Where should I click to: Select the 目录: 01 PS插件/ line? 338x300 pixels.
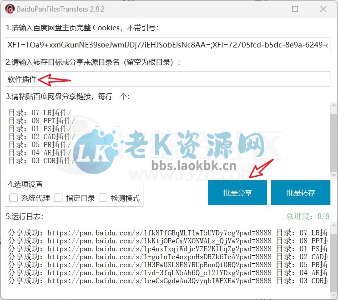pos(40,128)
